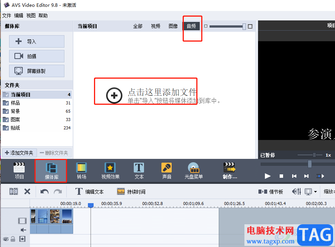Screen dimensions: 335x247
Task: Select the third city clip on timeline
Action: 55,216
